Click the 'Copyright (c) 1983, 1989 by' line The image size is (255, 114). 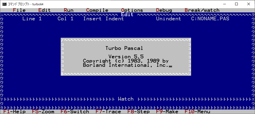126,61
